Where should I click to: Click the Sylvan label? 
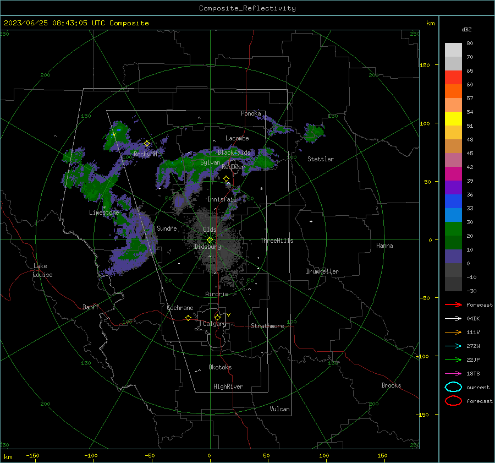click(210, 162)
